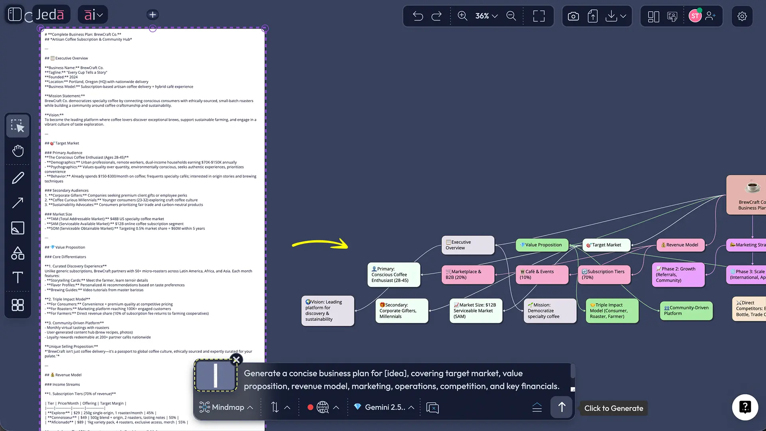Viewport: 766px width, 431px height.
Task: Select the Executive Overview node
Action: [x=468, y=245]
